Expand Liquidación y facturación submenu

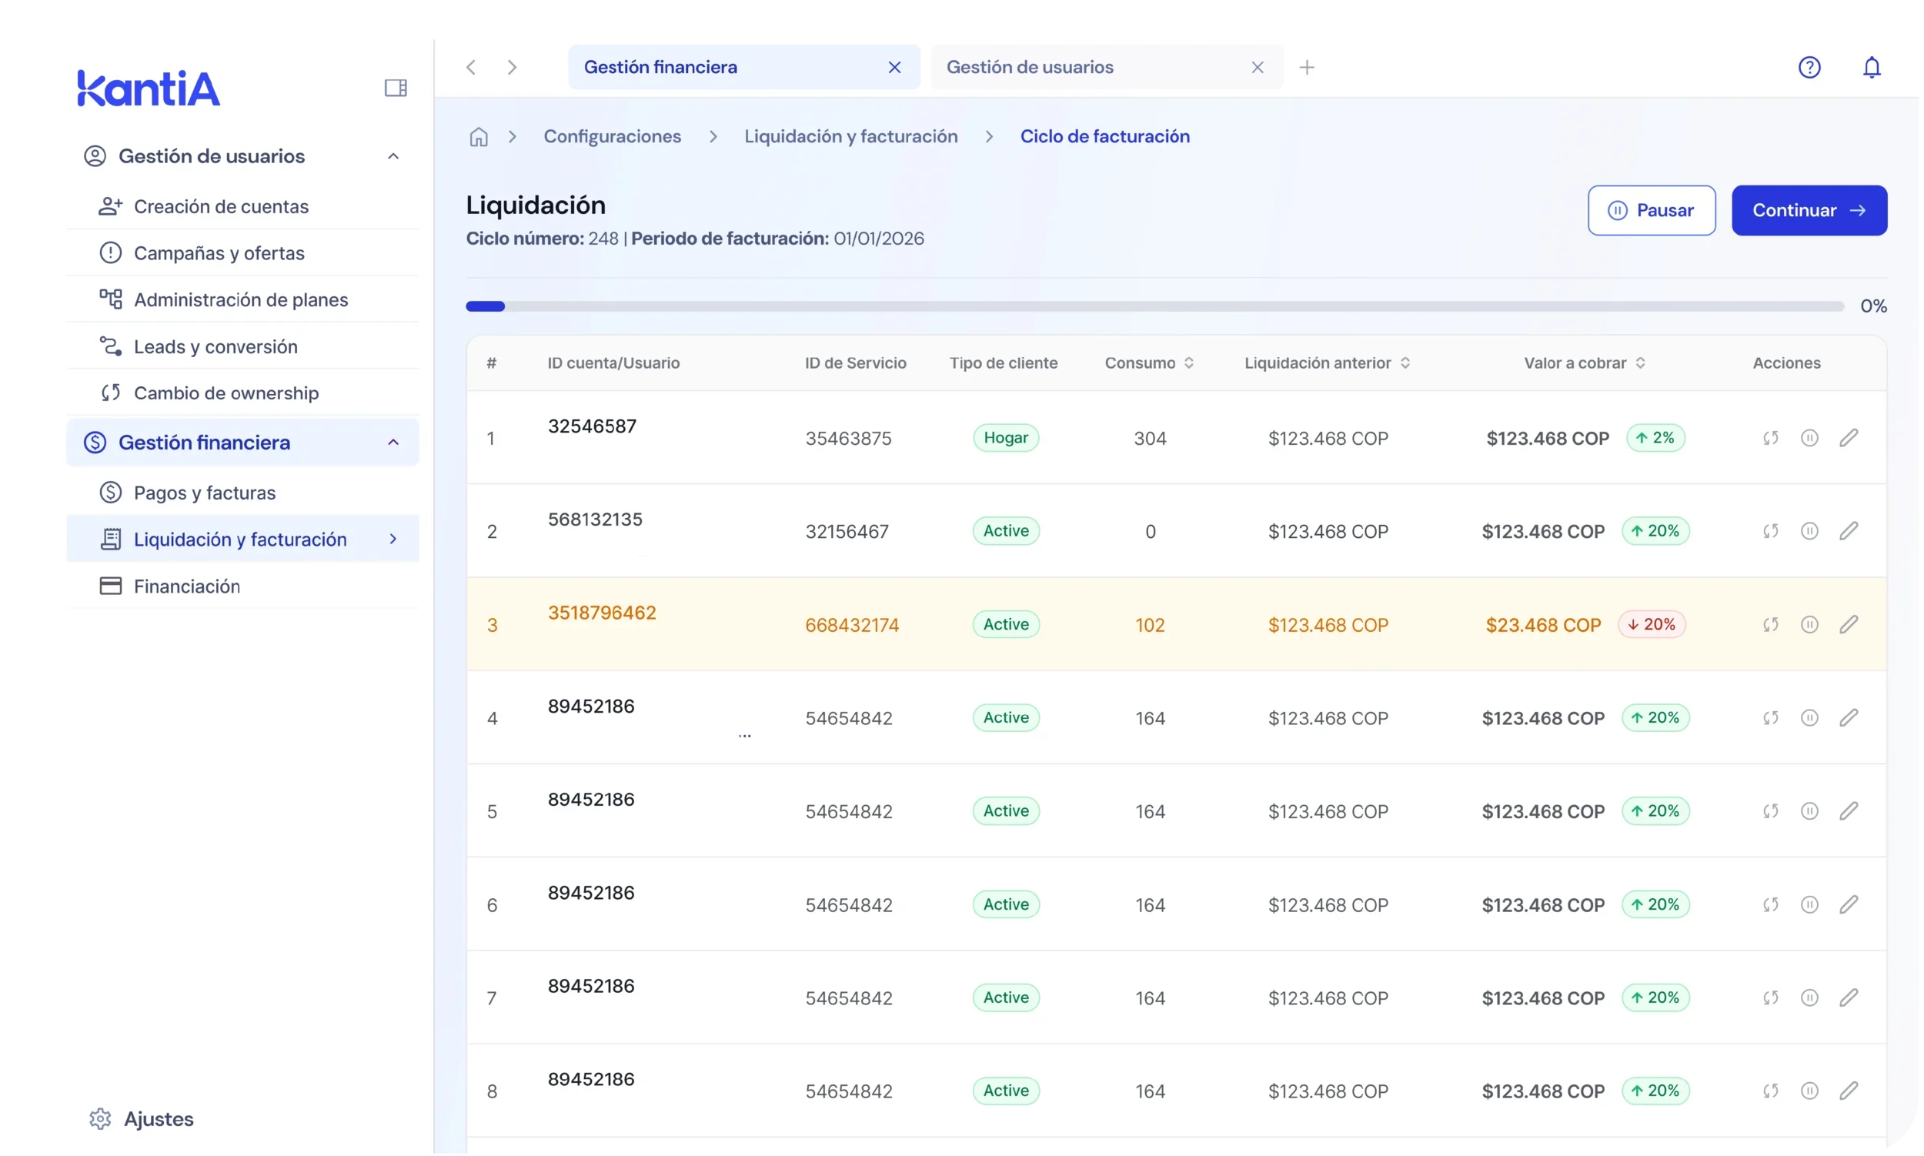[393, 539]
